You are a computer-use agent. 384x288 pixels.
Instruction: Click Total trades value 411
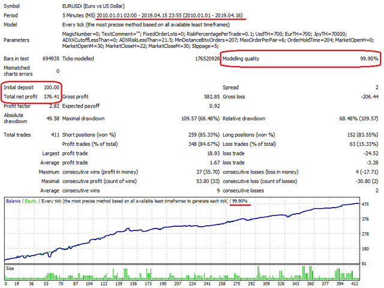tap(55, 135)
